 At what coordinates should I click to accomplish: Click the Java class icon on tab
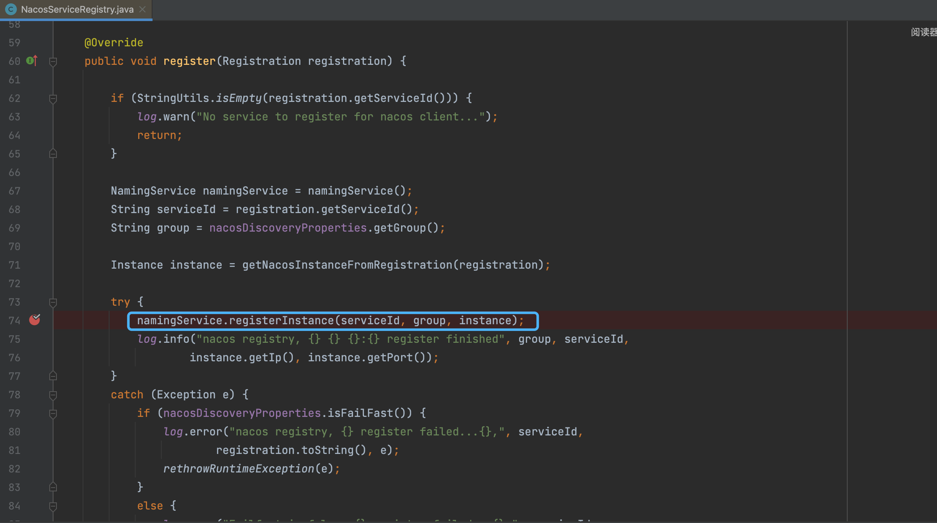(x=11, y=9)
